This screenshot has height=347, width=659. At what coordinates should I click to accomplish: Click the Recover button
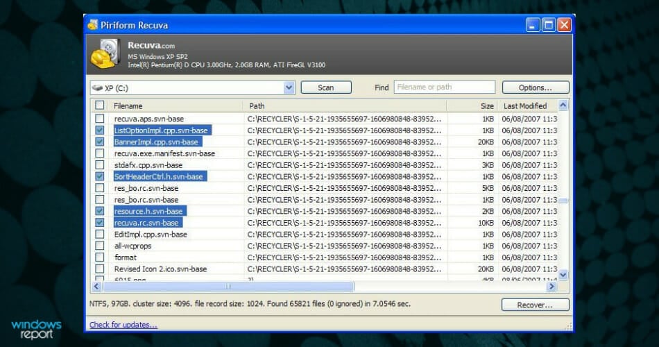pos(535,305)
